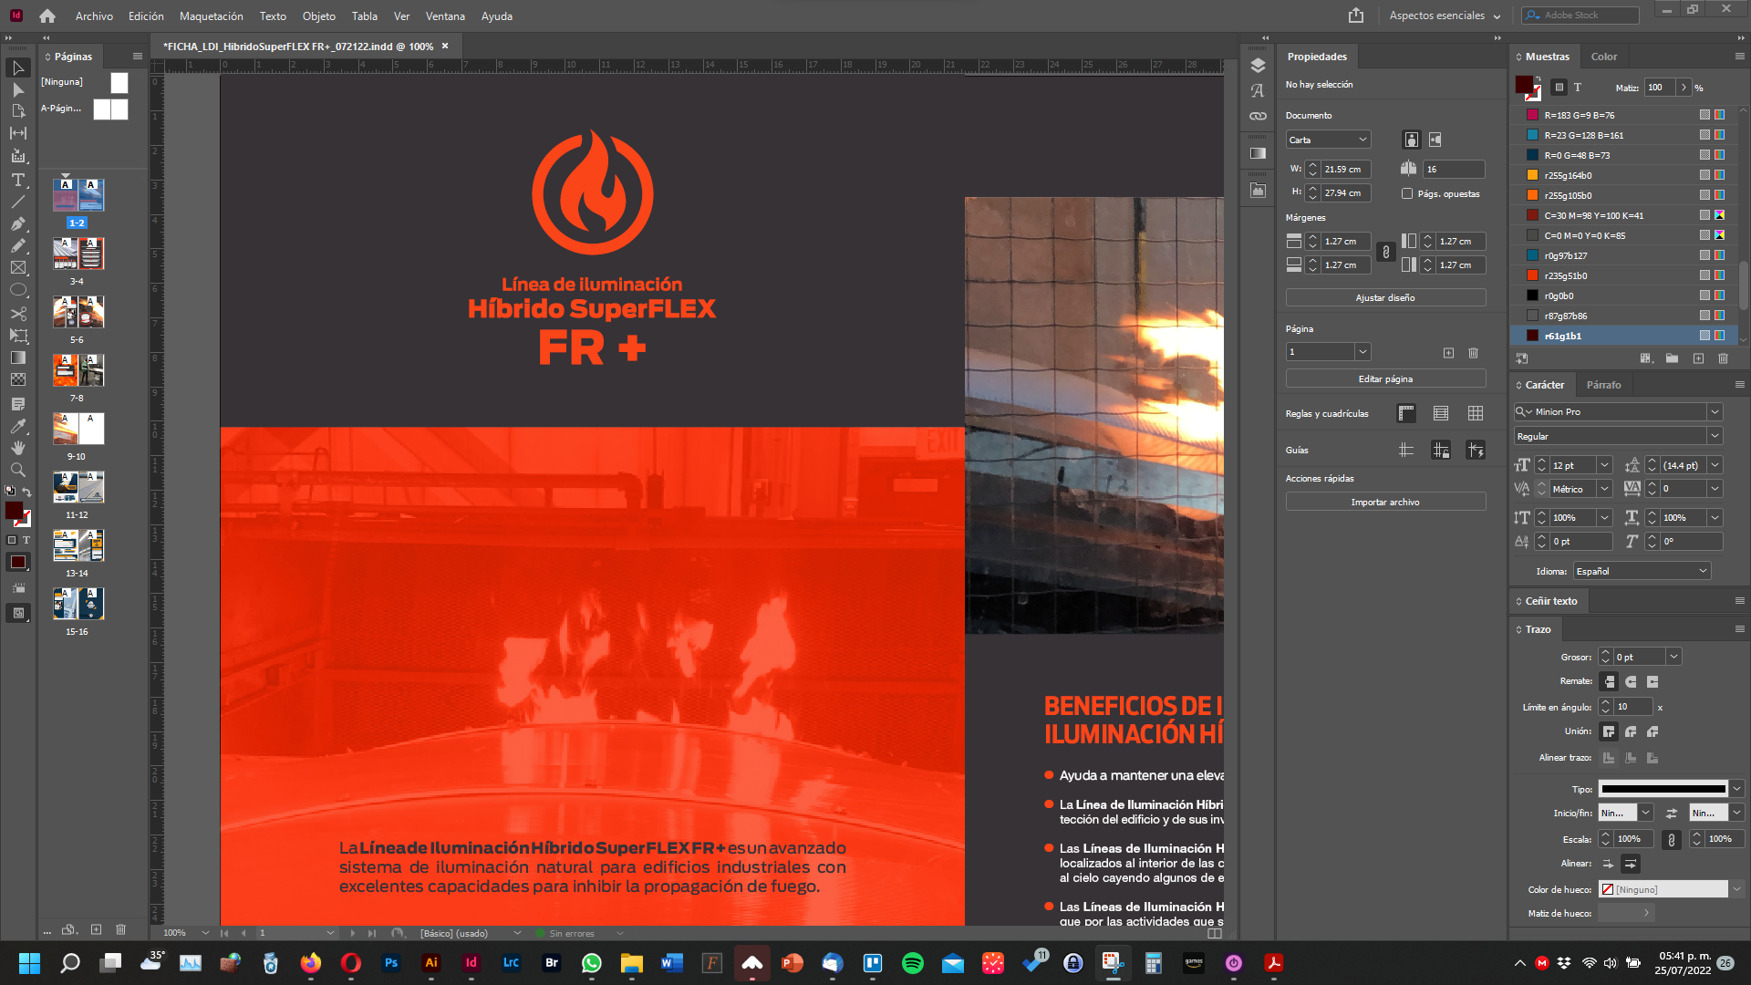Open the Layers panel icon

pyautogui.click(x=1258, y=66)
